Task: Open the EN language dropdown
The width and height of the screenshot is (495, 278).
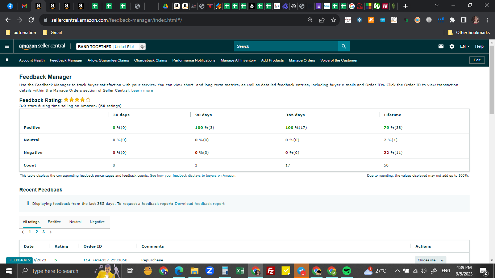Action: coord(465,46)
